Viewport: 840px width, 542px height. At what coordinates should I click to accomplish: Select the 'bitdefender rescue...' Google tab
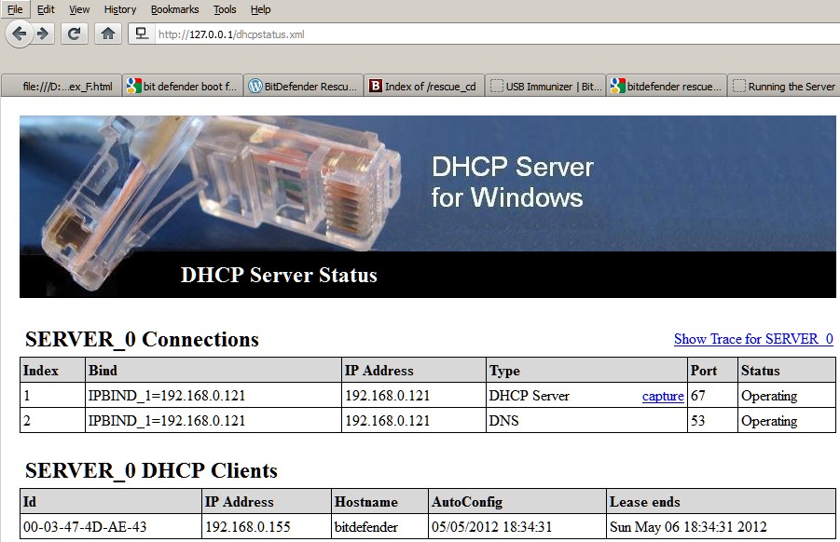click(666, 87)
